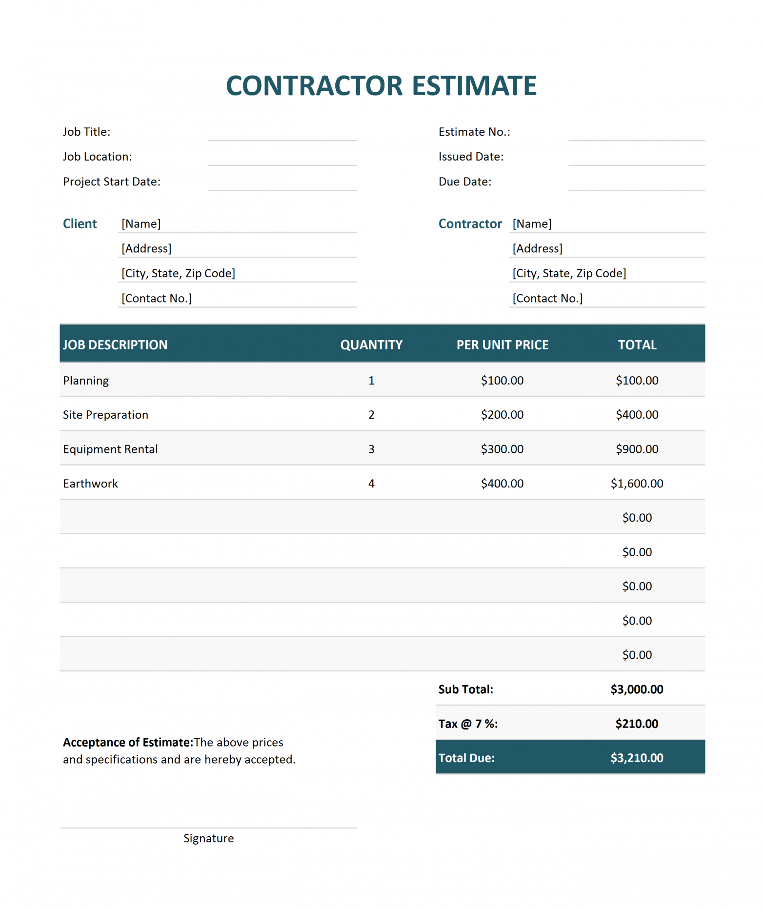Screen dimensions: 765x910
Task: Select the PER UNIT PRICE header
Action: click(x=502, y=345)
